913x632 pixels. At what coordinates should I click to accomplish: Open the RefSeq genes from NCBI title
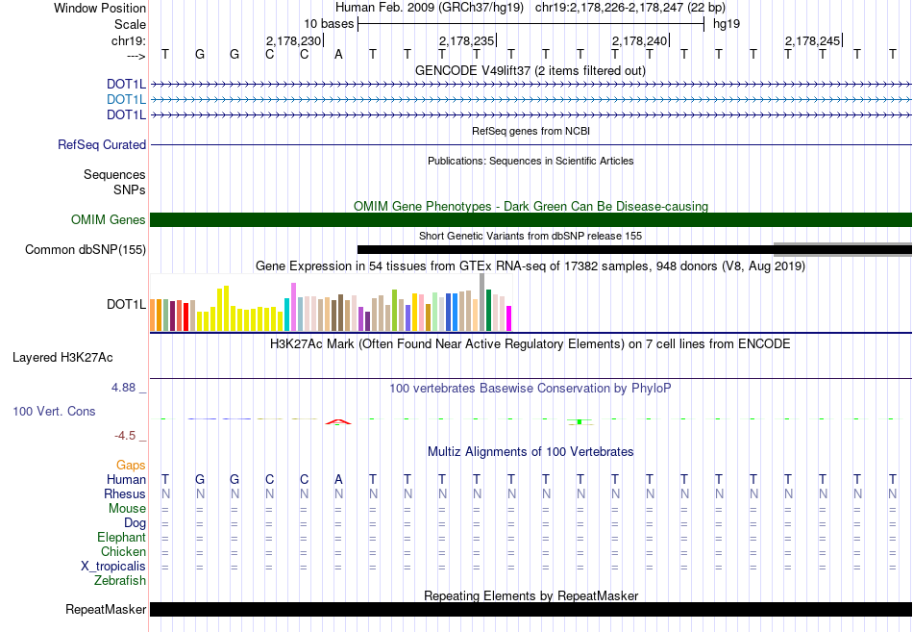531,131
